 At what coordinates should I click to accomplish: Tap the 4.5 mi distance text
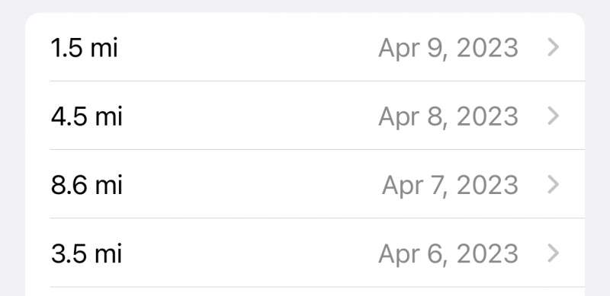point(87,116)
